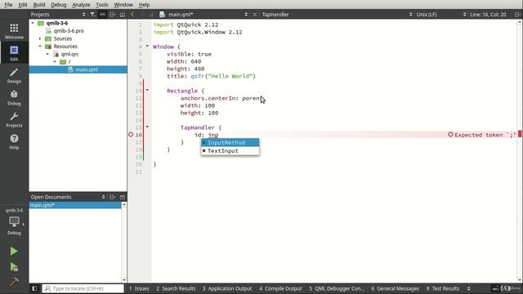Image resolution: width=523 pixels, height=294 pixels.
Task: Collapse the qml.qrc node
Action: pos(47,54)
